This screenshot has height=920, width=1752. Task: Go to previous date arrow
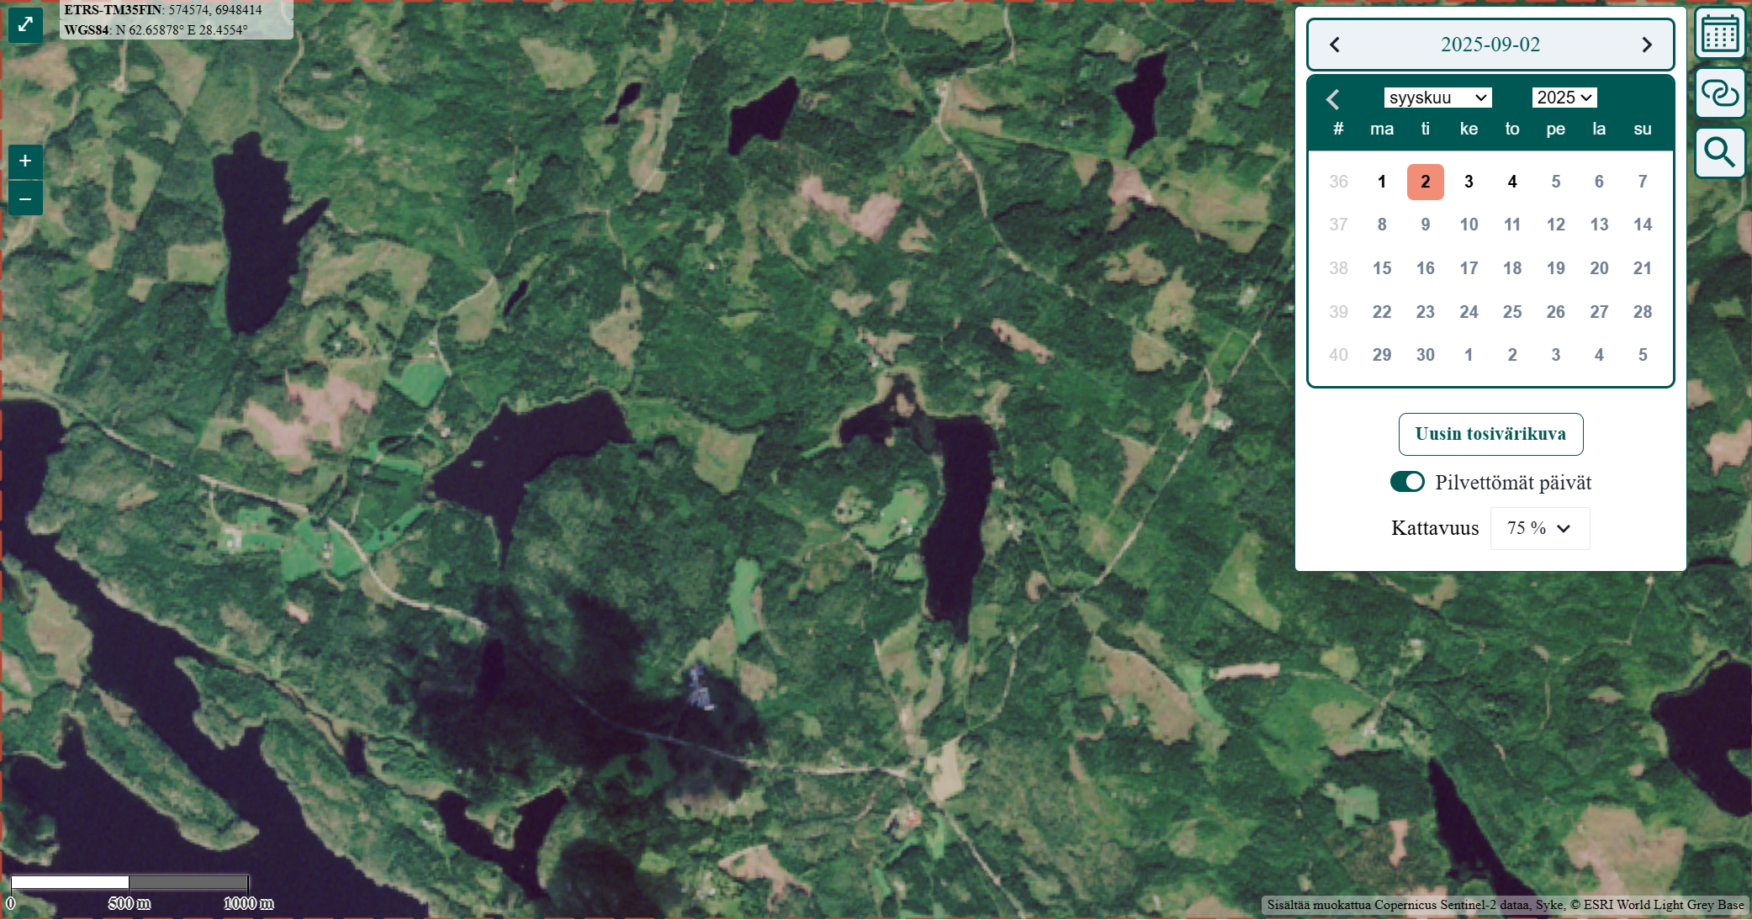pos(1335,45)
